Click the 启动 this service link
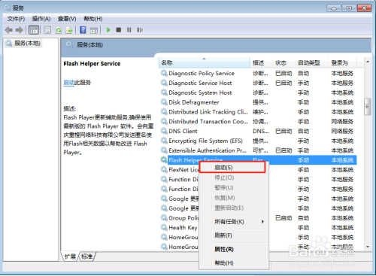Screen dimensions: 376x276 [69, 83]
